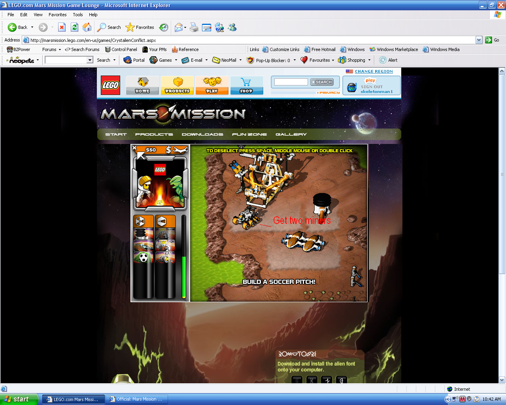
Task: Expand the Neopets E-mail dropdown
Action: point(206,60)
